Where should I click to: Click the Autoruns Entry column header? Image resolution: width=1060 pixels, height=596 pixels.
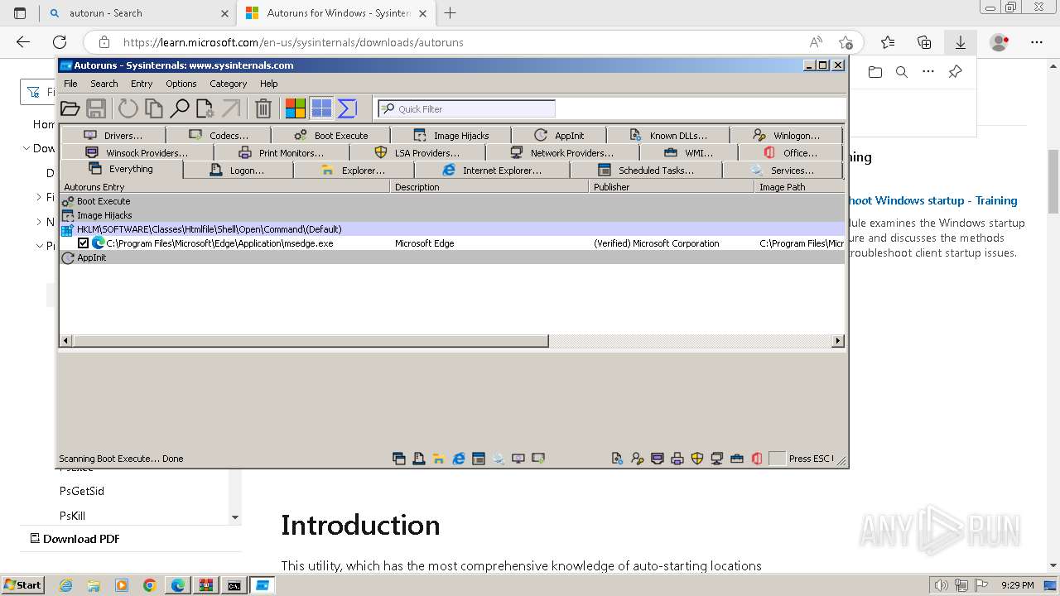[224, 187]
